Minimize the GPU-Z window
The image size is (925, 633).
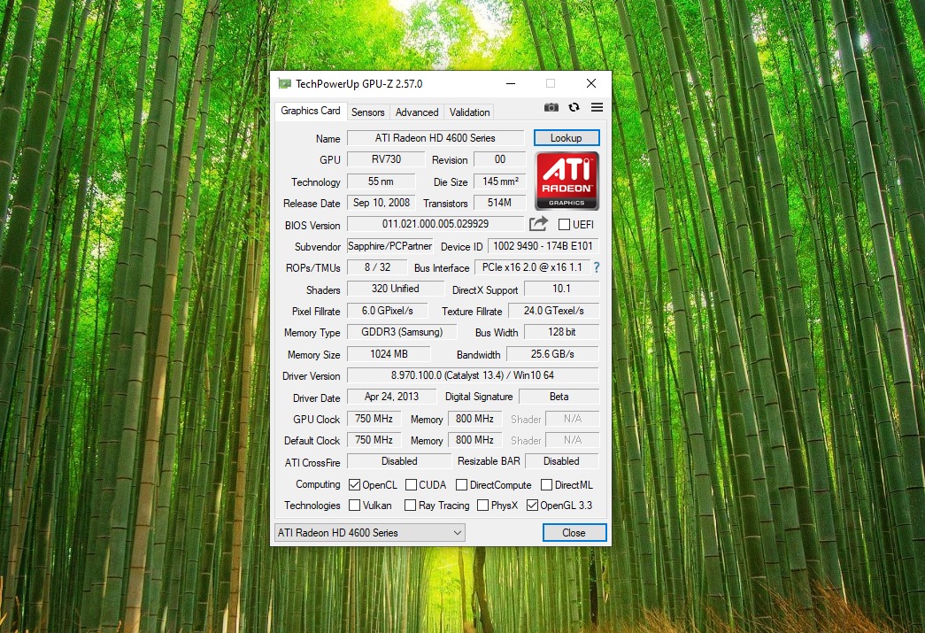(511, 84)
